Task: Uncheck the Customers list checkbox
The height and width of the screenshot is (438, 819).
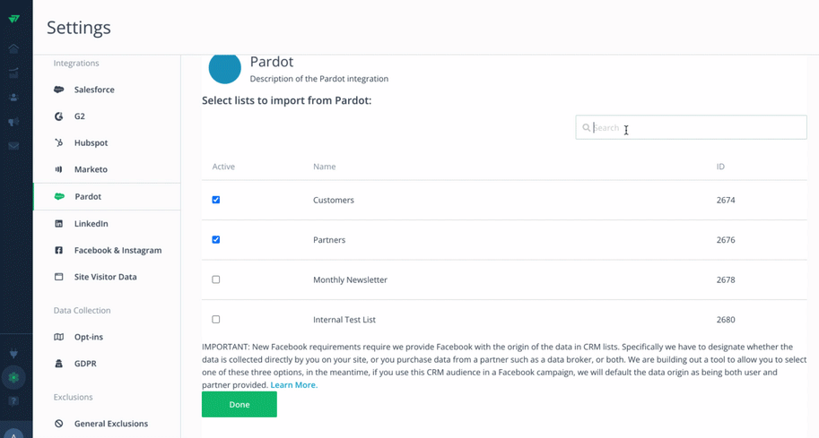Action: point(215,200)
